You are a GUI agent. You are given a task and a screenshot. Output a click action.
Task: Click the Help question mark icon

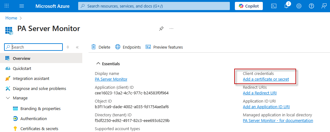[x=311, y=6]
